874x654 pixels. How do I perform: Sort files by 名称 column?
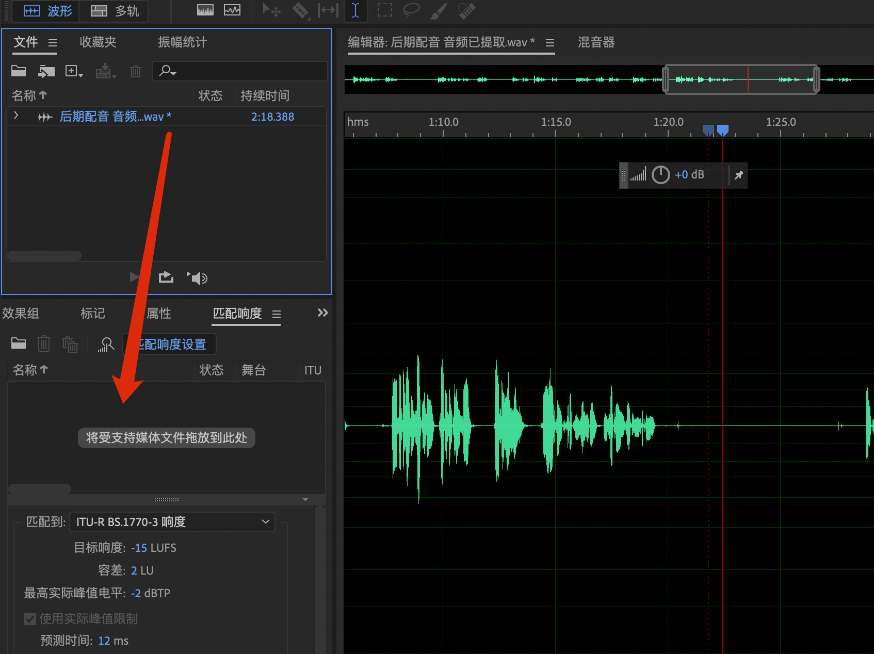click(x=29, y=95)
